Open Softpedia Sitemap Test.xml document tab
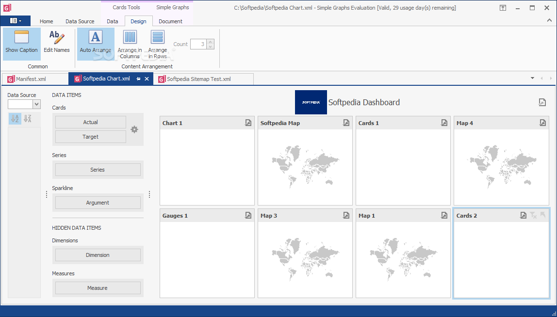Viewport: 557px width, 317px height. coord(203,79)
